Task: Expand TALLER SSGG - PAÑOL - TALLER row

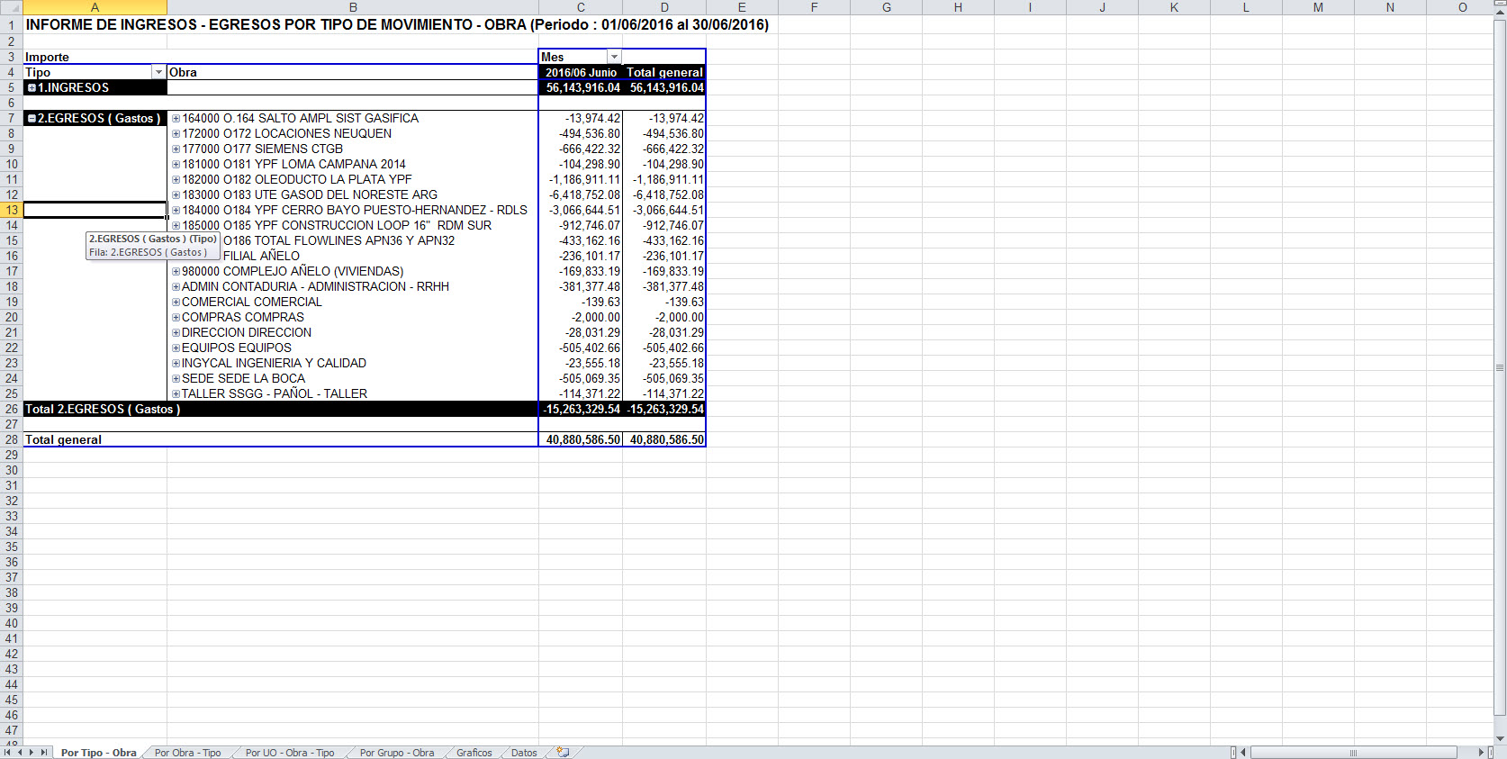Action: pos(176,394)
